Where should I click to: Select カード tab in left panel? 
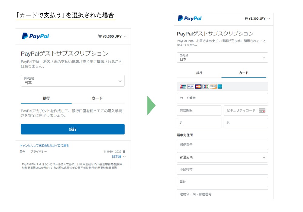(97, 98)
